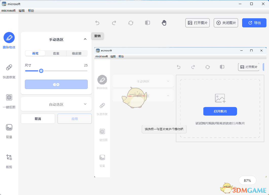Toggle the before/after compare icon
Screen dimensions: 269x195
click(x=148, y=23)
